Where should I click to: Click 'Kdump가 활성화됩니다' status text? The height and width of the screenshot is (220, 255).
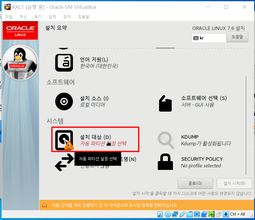coord(206,143)
